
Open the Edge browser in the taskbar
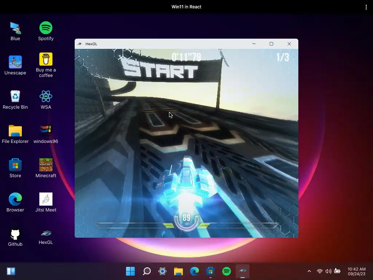[x=195, y=271]
